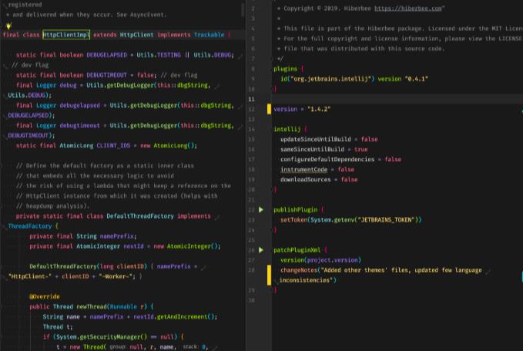Screen dimensions: 523x351
Task: Click the DEBUGELAPSED constant declaration
Action: point(107,55)
